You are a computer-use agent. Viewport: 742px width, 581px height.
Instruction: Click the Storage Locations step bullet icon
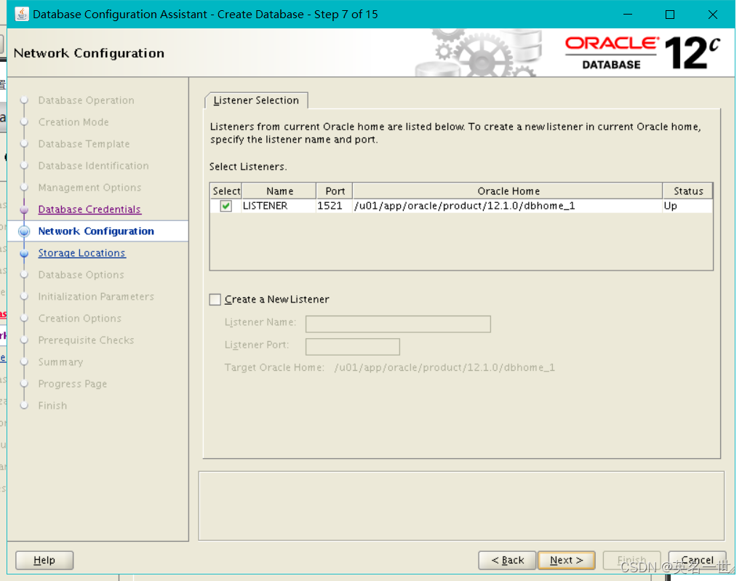pyautogui.click(x=24, y=253)
